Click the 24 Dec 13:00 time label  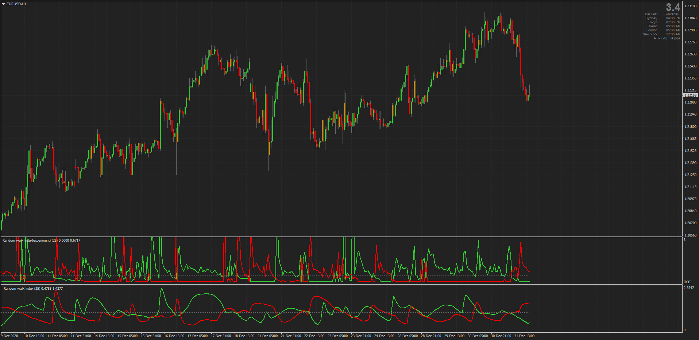click(385, 336)
